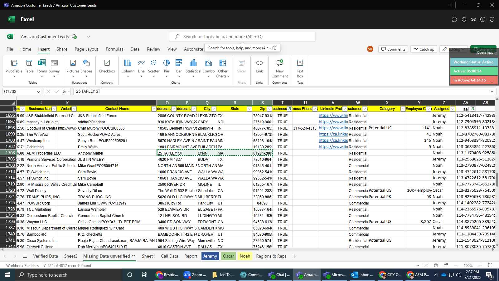The width and height of the screenshot is (499, 281).
Task: Open the Shapes gallery
Action: point(86,68)
